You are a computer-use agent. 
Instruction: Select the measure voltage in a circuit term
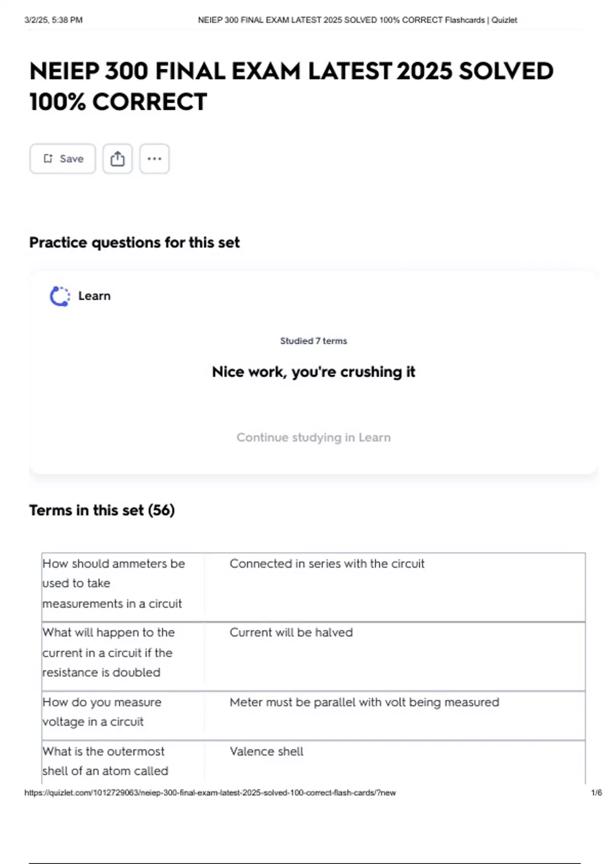102,712
